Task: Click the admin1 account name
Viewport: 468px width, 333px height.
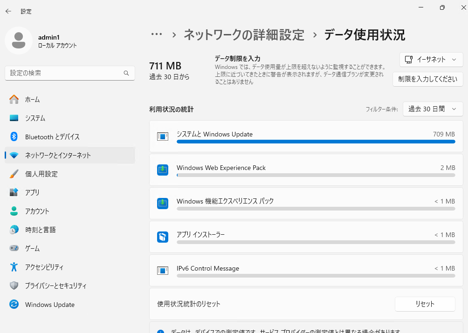Action: coord(49,37)
